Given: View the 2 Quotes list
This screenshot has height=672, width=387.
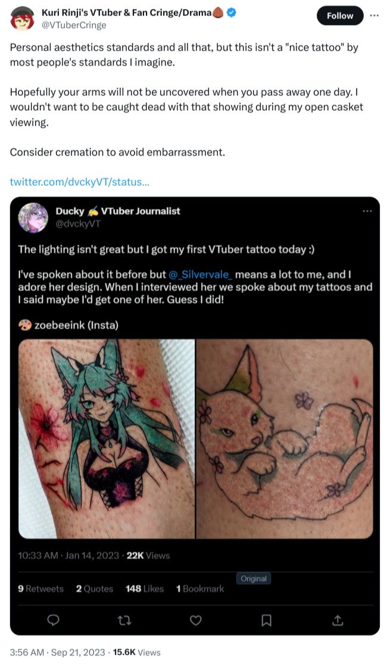Looking at the screenshot, I should [x=94, y=589].
